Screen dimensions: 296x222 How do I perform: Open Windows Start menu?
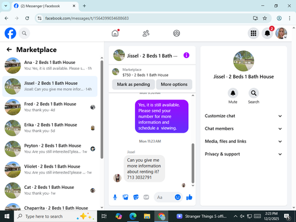(x=7, y=216)
